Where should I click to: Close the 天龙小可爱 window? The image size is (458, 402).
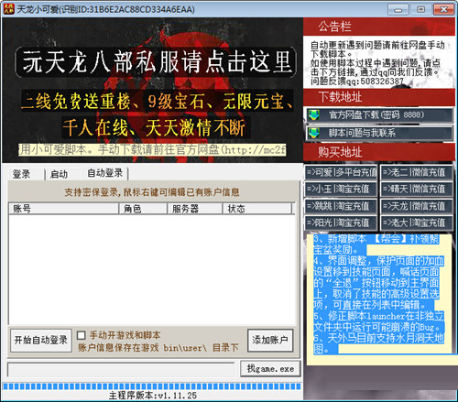pyautogui.click(x=443, y=10)
